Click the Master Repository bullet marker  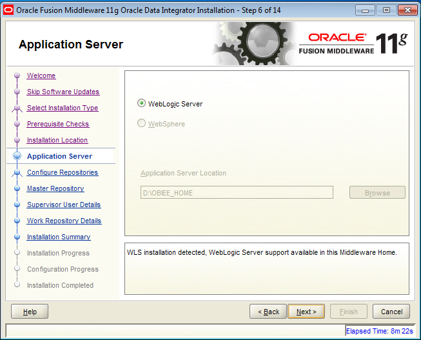(17, 188)
